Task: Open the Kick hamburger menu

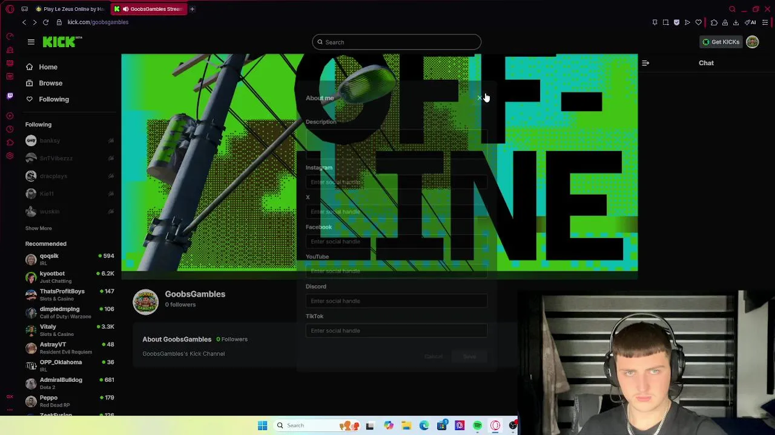Action: pyautogui.click(x=31, y=42)
